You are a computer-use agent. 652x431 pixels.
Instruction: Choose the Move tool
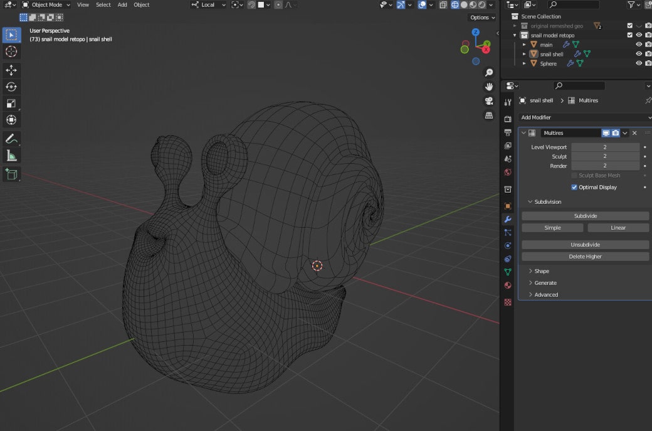click(x=11, y=70)
